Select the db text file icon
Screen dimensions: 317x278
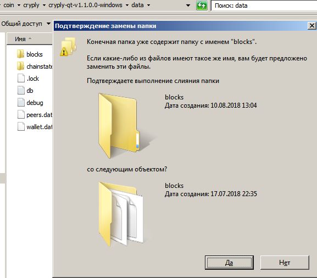click(x=21, y=90)
